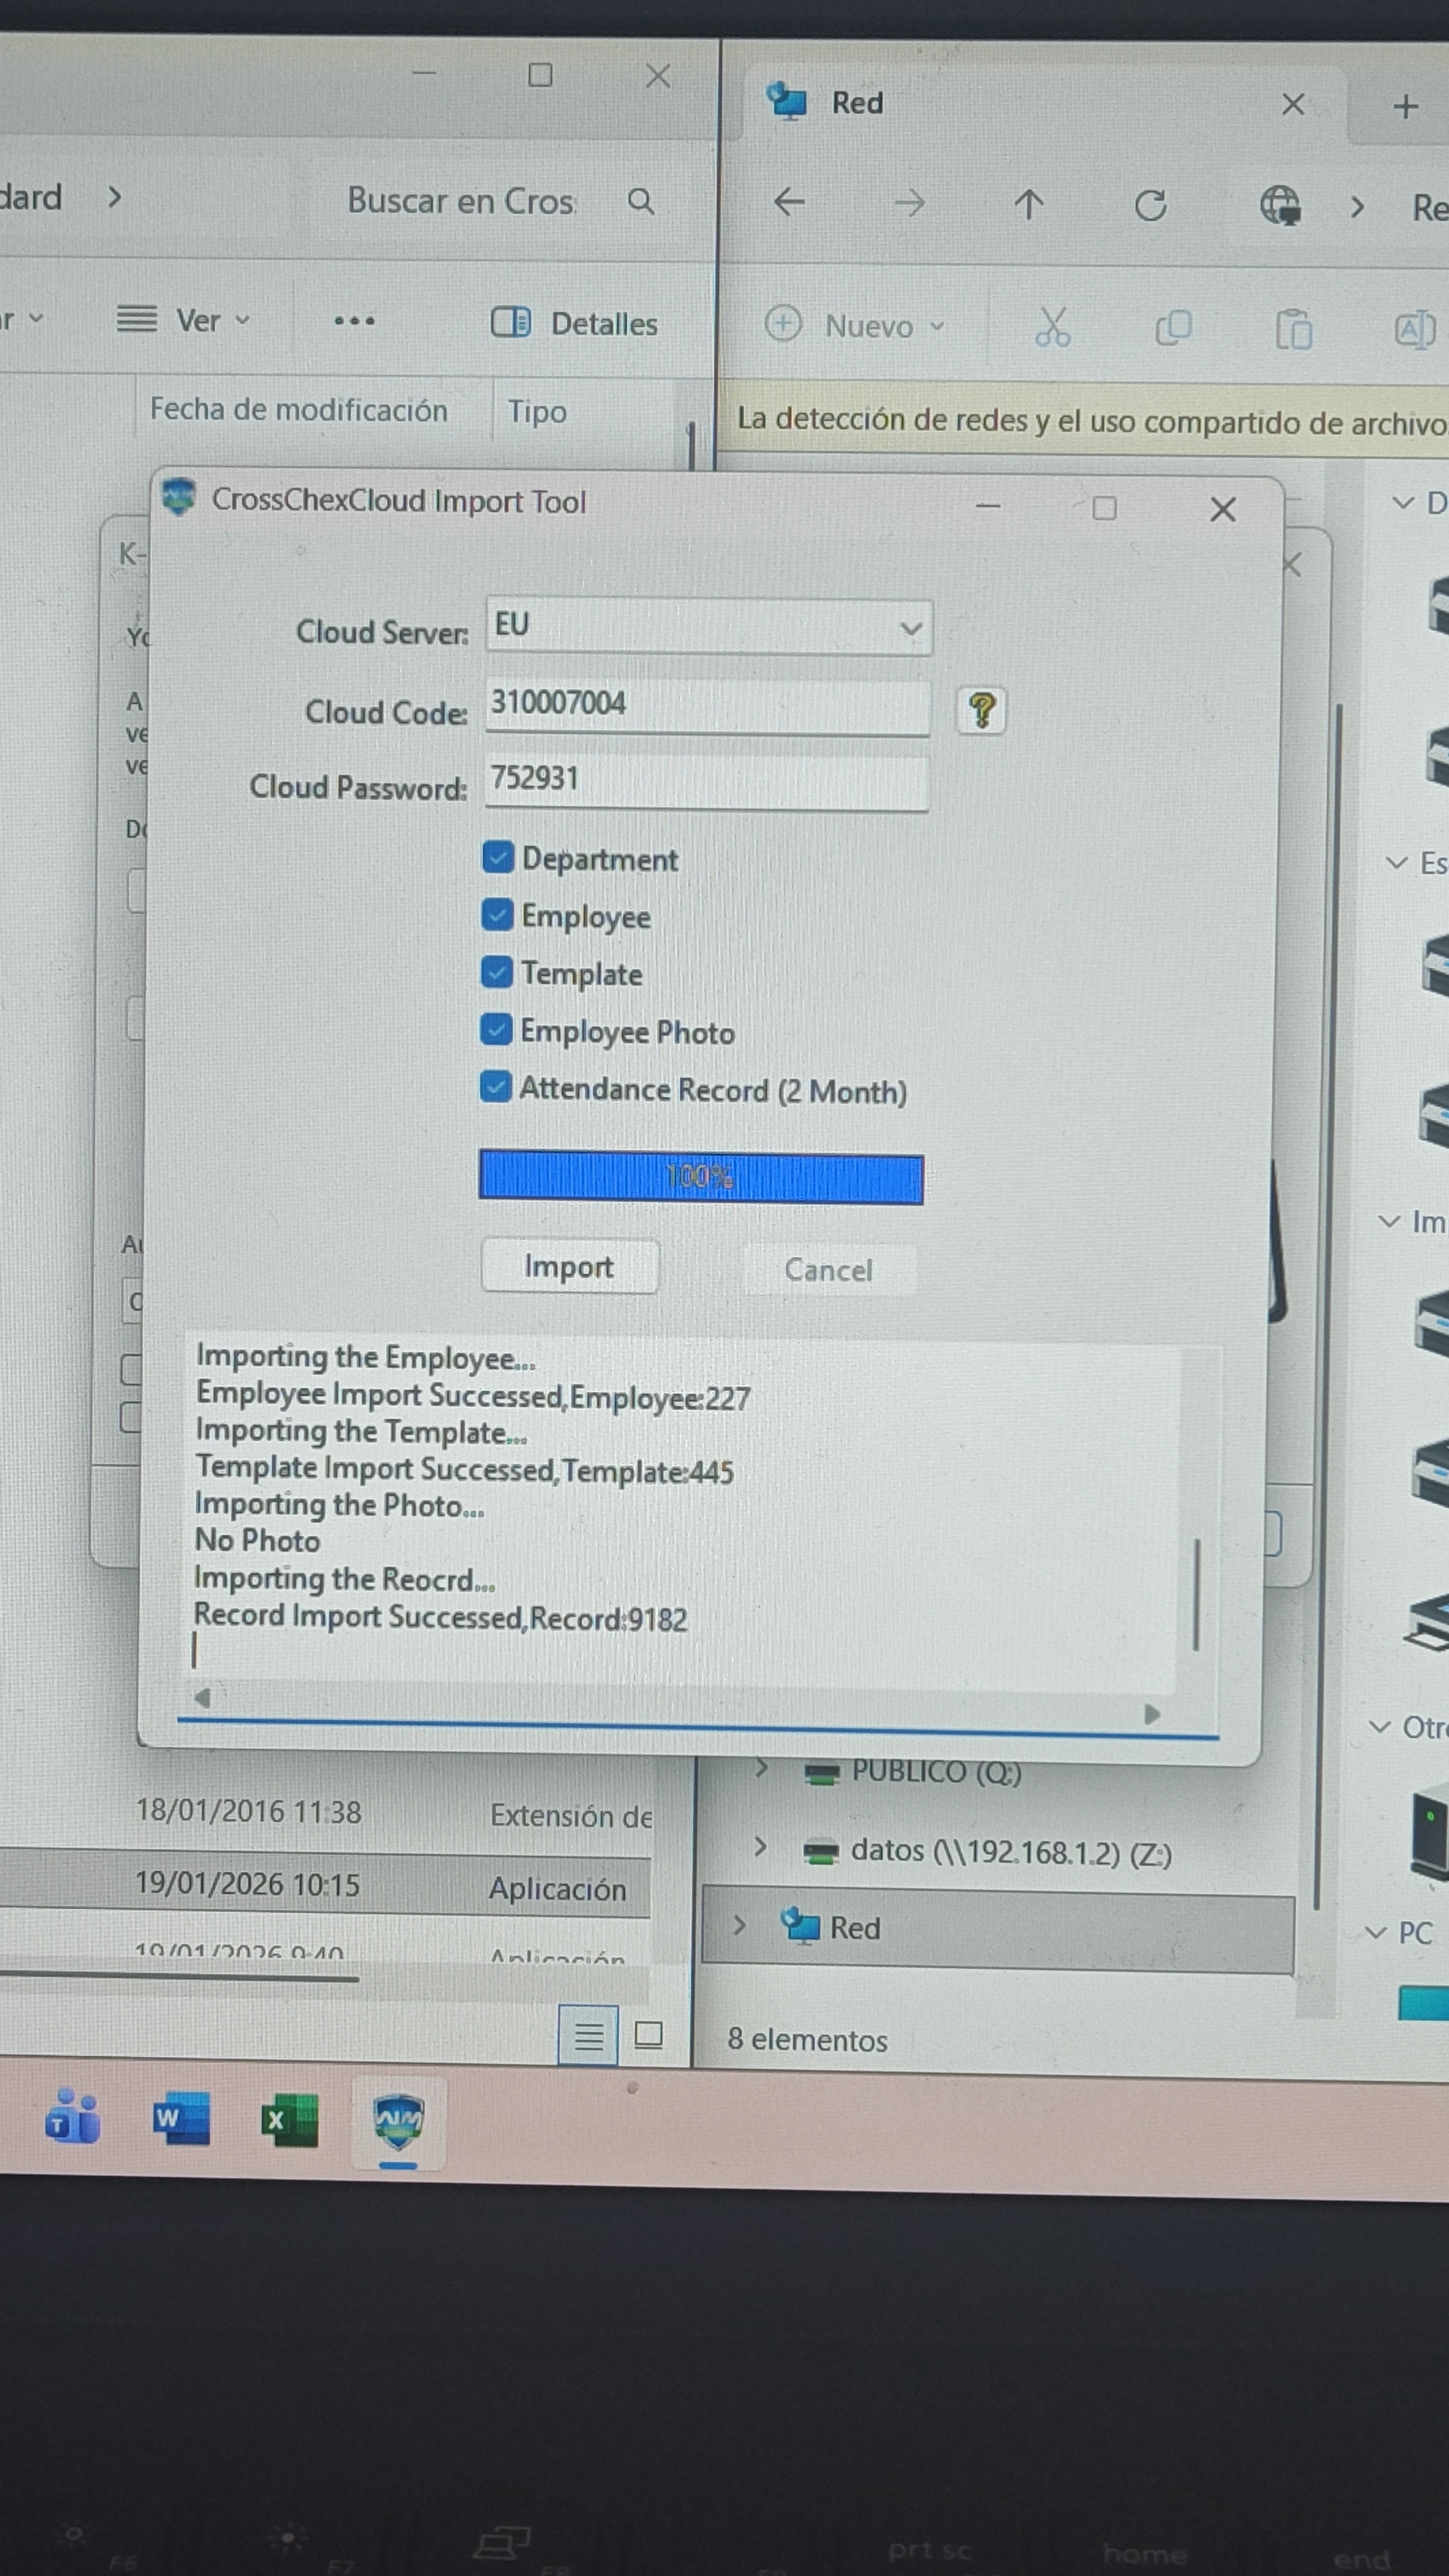The height and width of the screenshot is (2576, 1449).
Task: Click the log's vertical scrollbar thumb
Action: [1196, 1594]
